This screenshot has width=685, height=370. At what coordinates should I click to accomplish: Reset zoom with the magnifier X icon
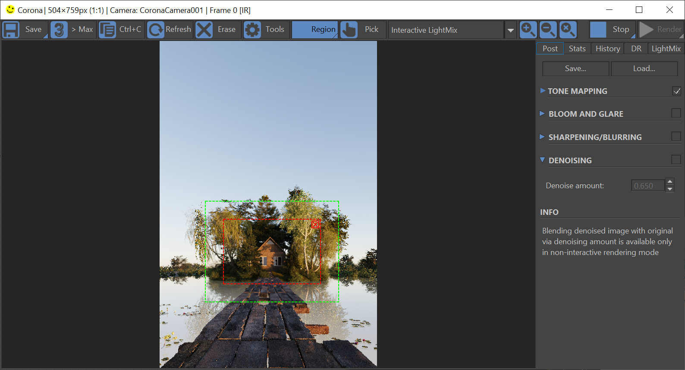tap(568, 30)
